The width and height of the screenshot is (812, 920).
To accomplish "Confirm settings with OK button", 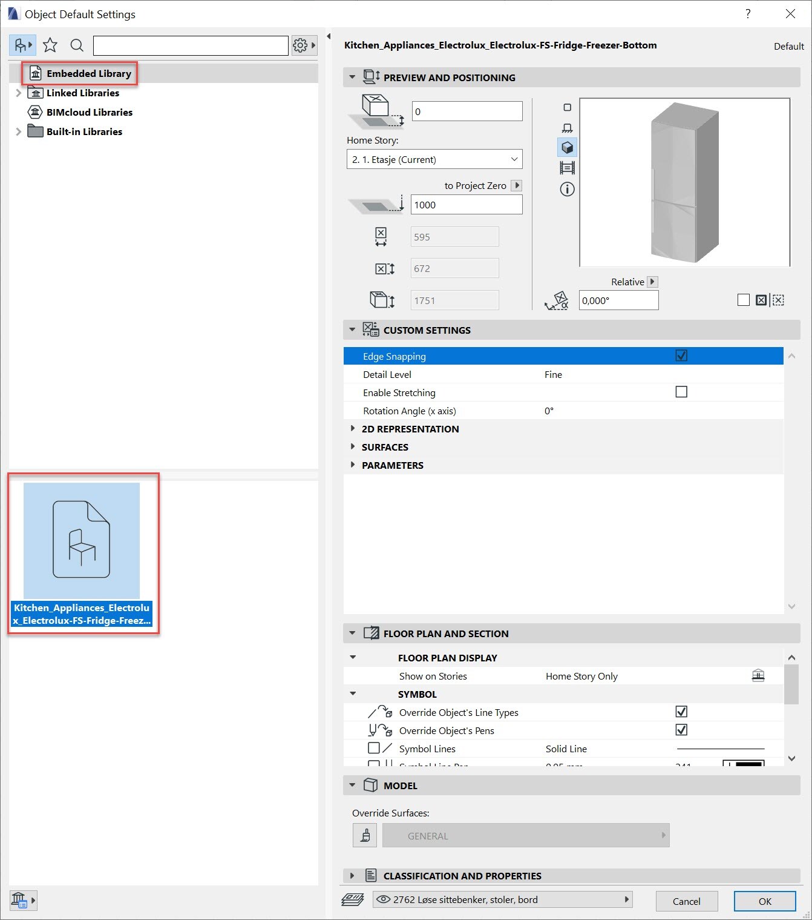I will pos(764,901).
